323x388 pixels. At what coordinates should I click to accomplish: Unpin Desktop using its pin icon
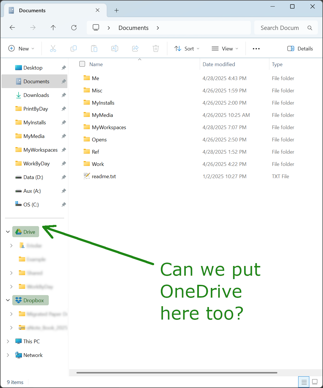click(x=64, y=68)
